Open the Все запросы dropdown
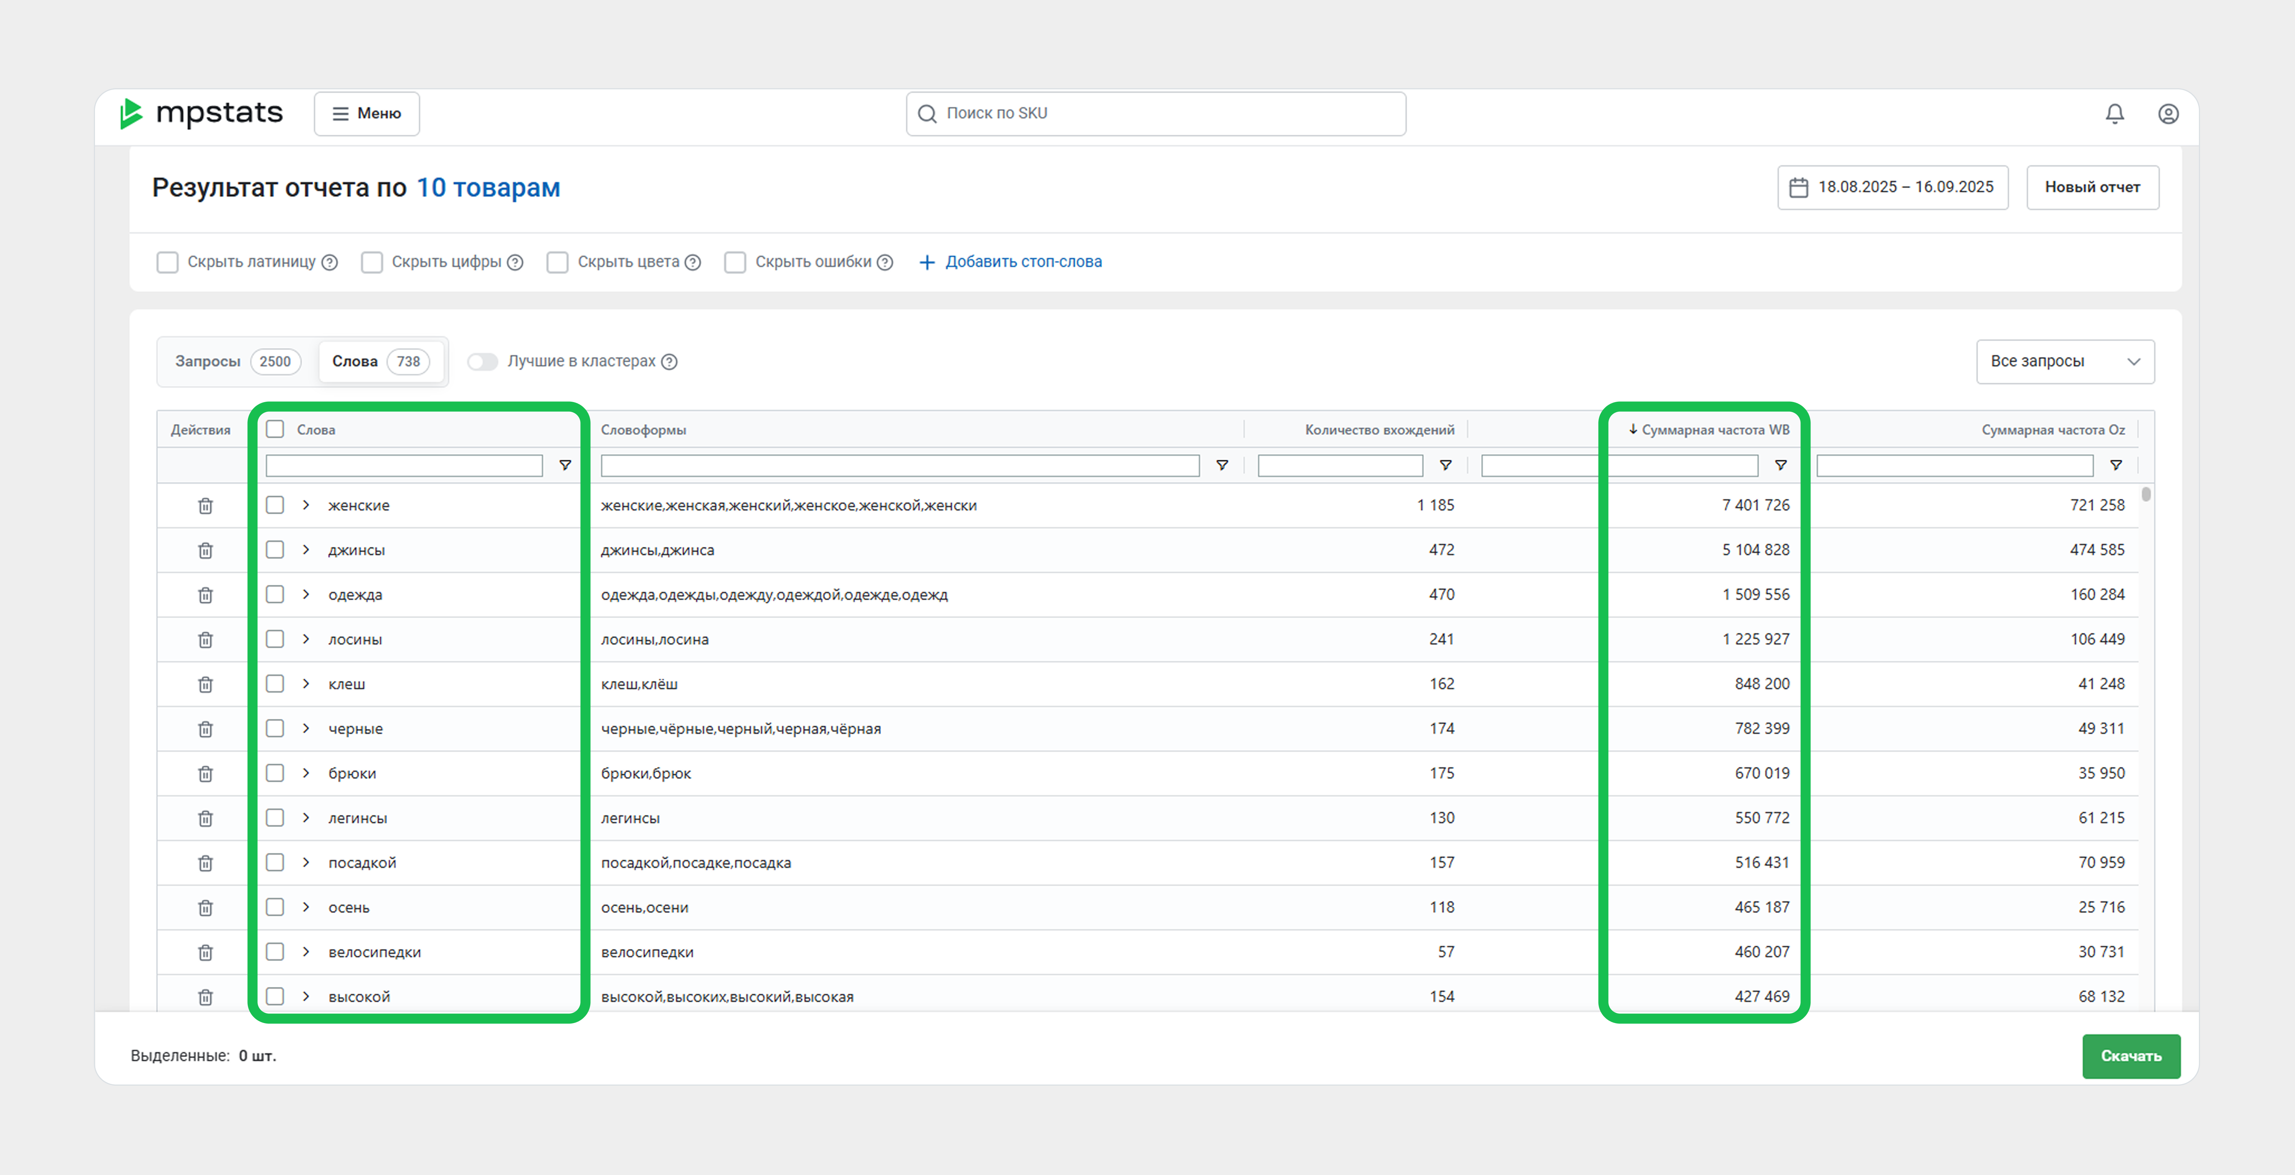Screen dimensions: 2295x1175 pyautogui.click(x=2065, y=362)
